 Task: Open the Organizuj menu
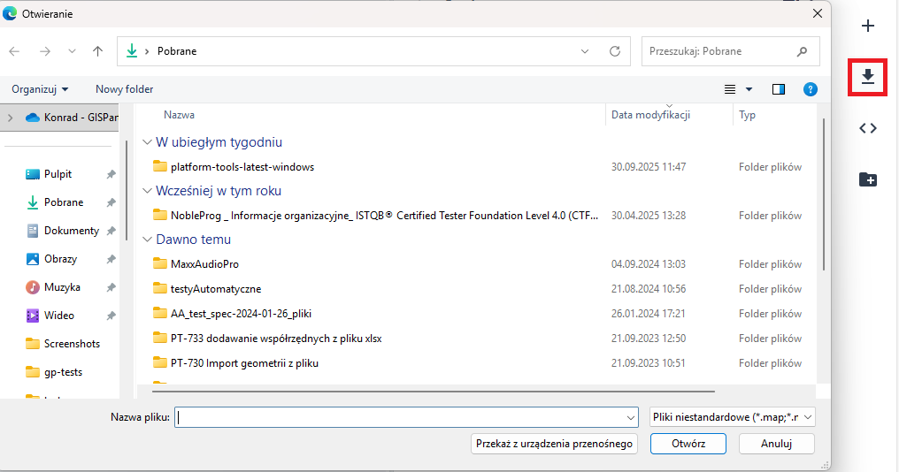pyautogui.click(x=40, y=89)
